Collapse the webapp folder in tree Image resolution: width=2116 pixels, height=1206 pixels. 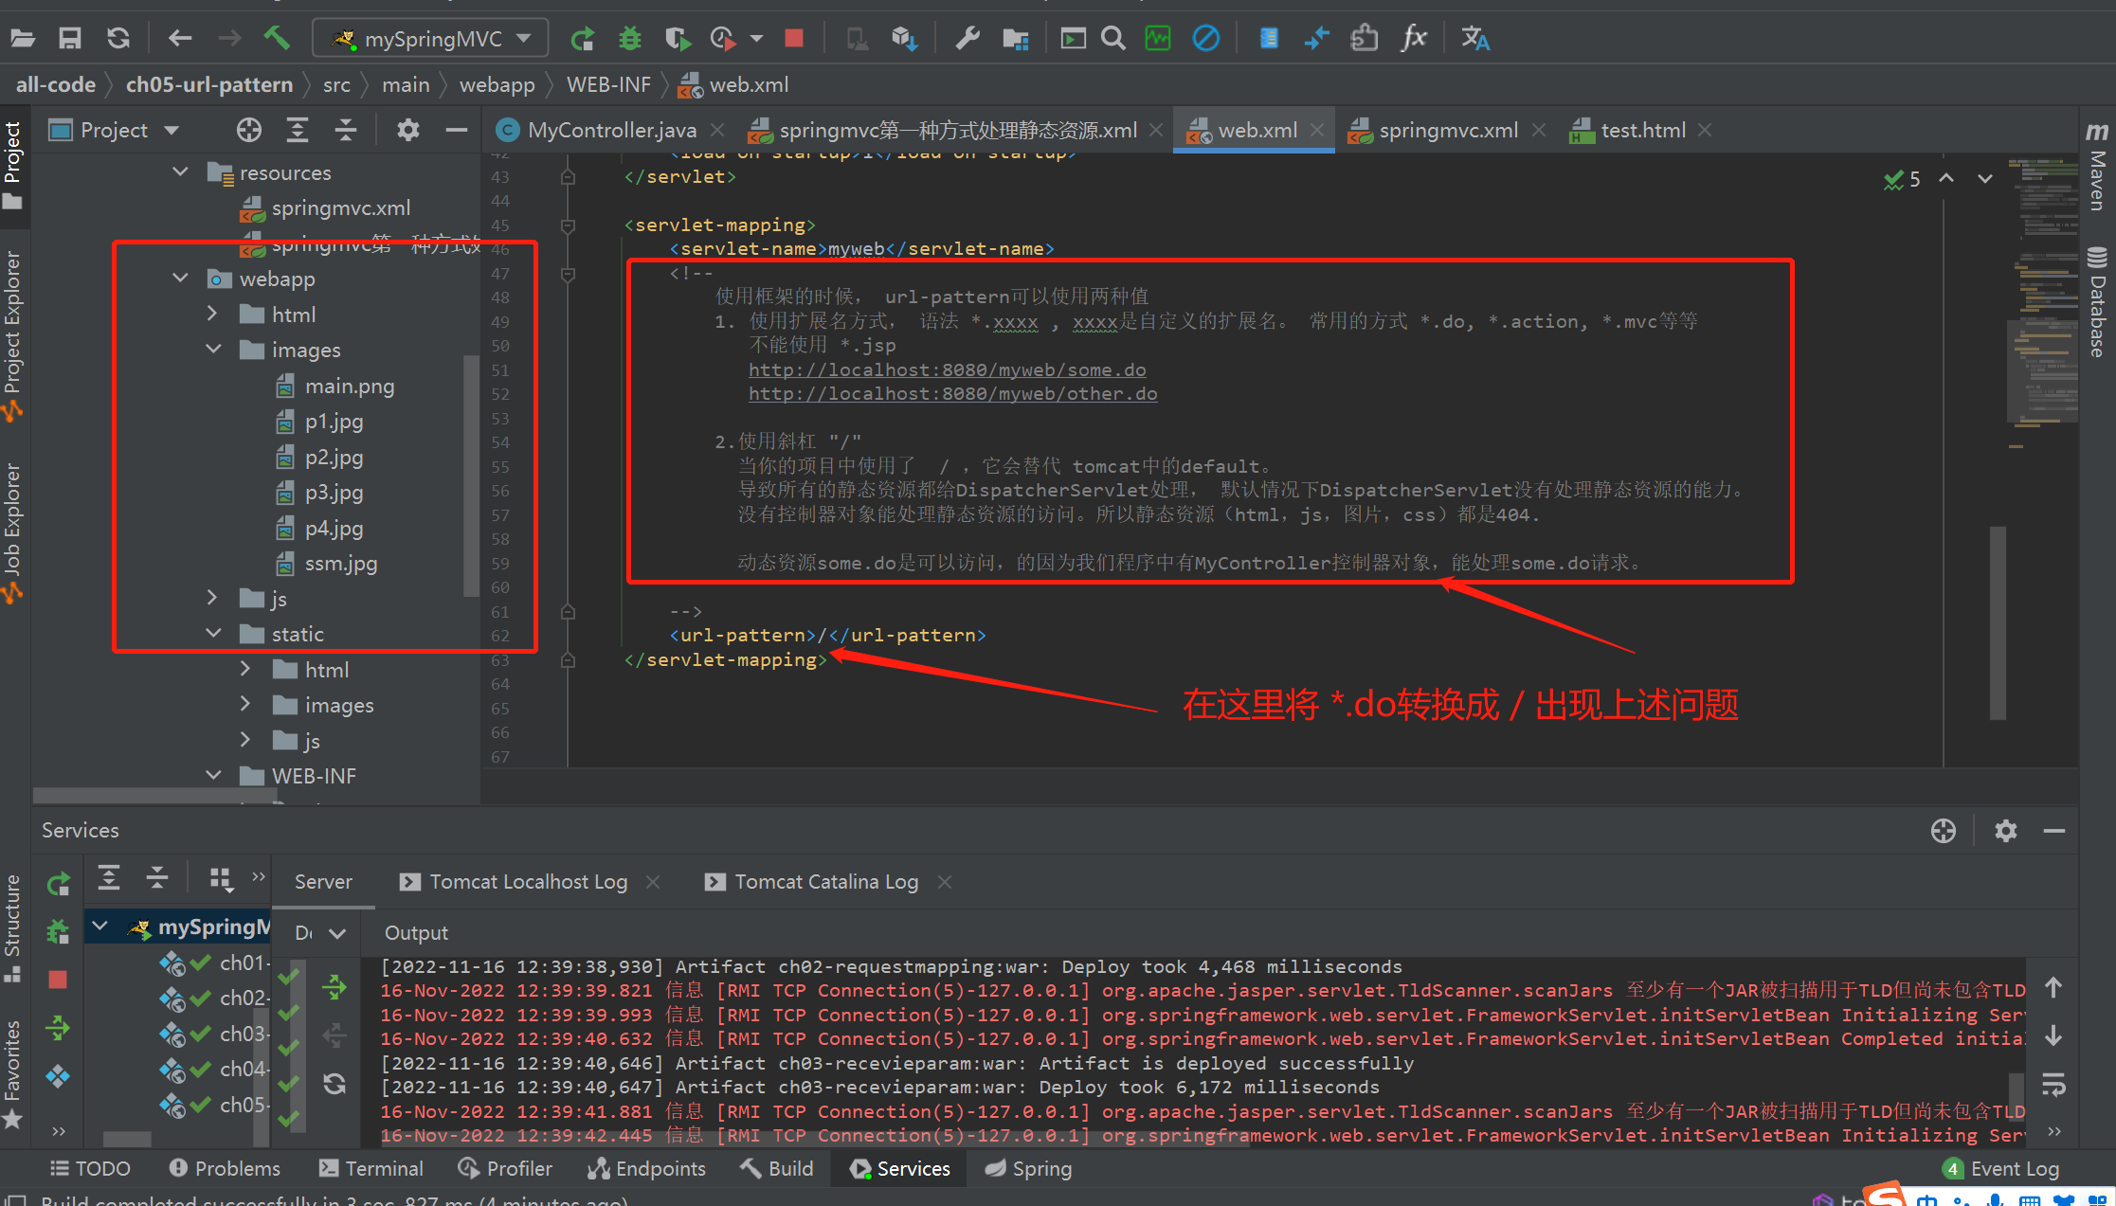181,279
